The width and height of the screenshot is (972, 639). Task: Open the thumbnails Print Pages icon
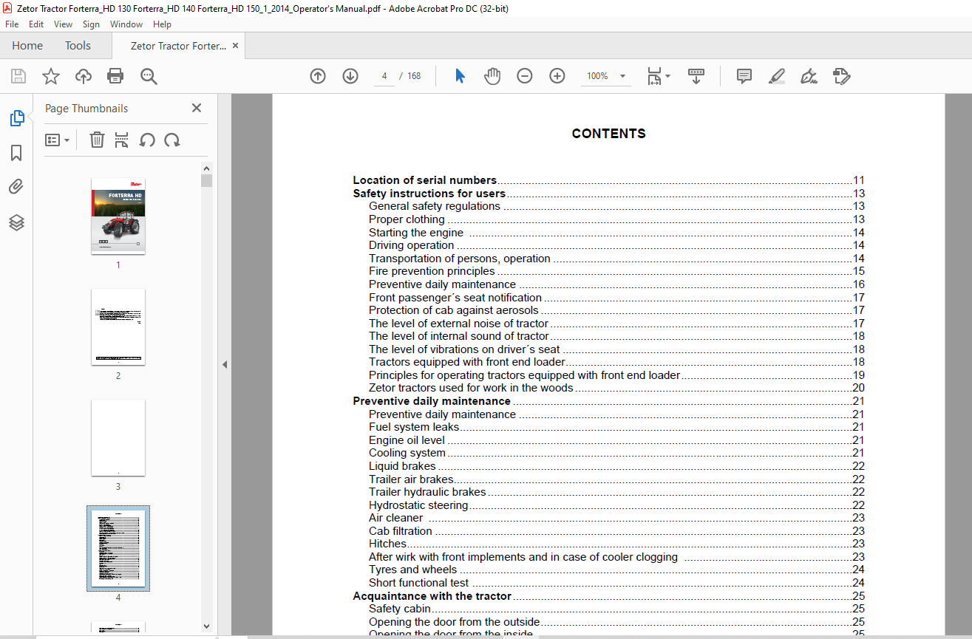tap(122, 140)
